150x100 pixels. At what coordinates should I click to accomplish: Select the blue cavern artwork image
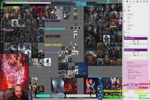pyautogui.click(x=81, y=70)
